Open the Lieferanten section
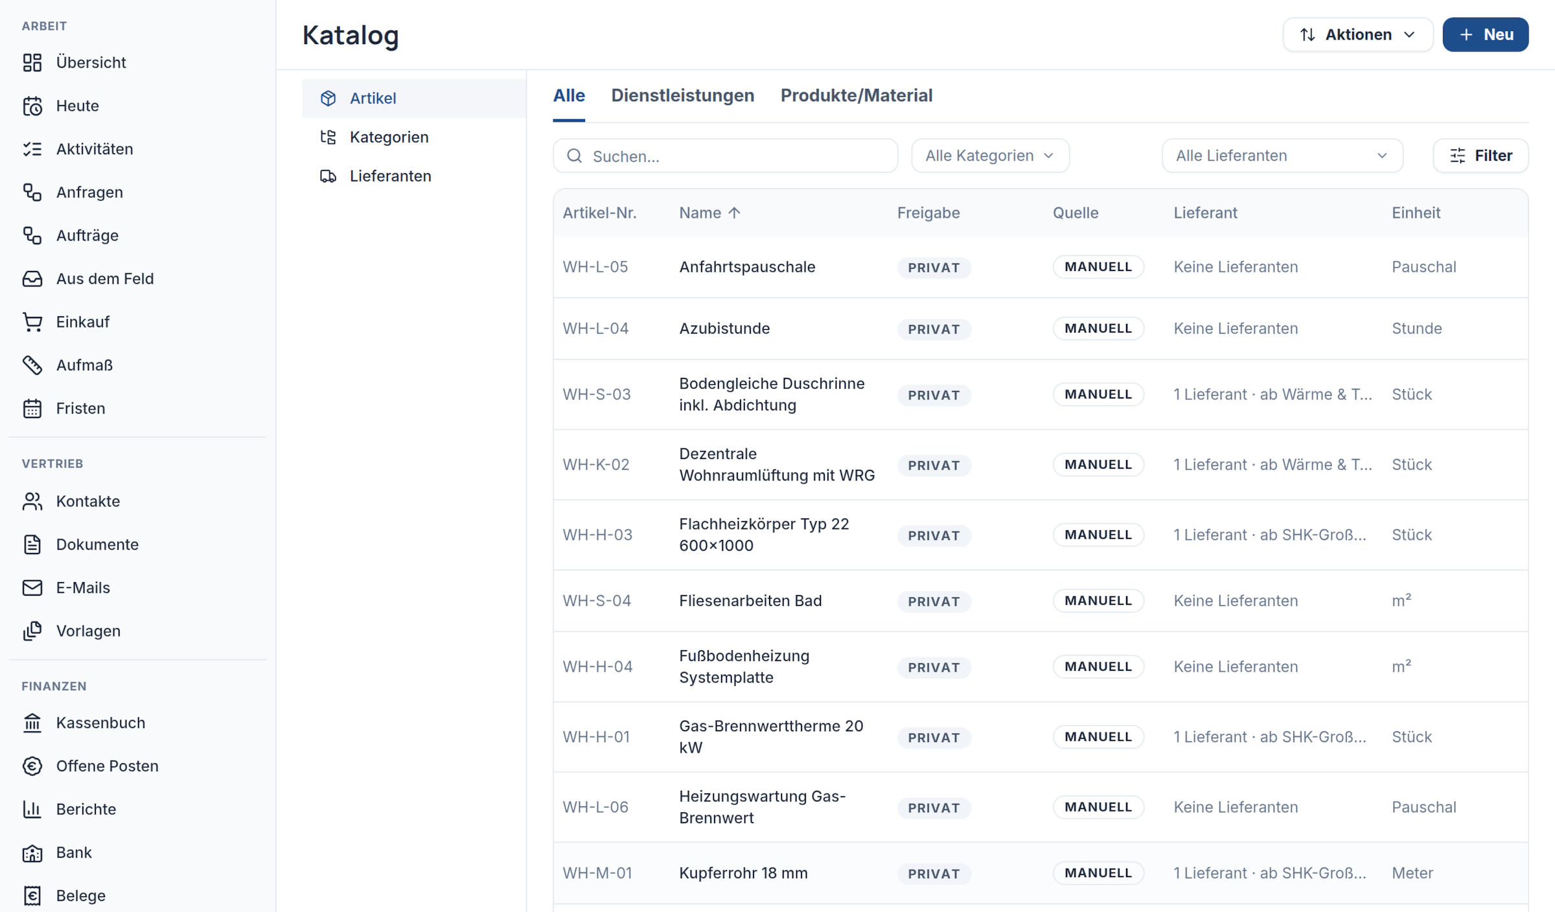 (414, 176)
